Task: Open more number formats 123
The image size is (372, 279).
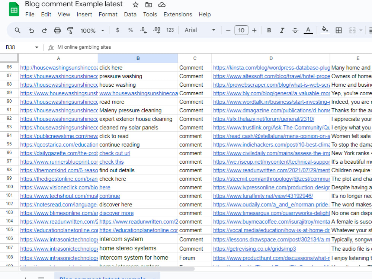Action: pyautogui.click(x=170, y=30)
